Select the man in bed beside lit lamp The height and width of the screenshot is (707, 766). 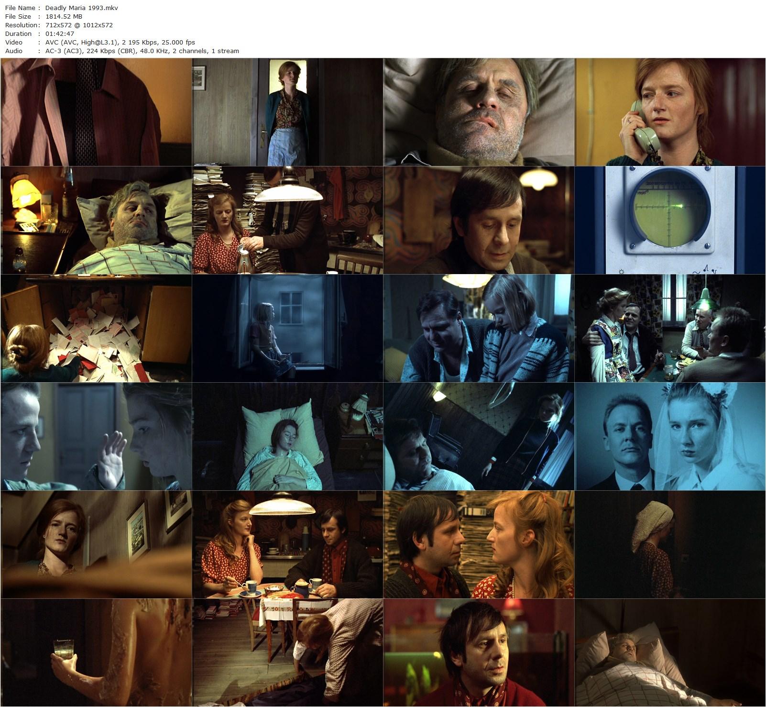(x=96, y=220)
